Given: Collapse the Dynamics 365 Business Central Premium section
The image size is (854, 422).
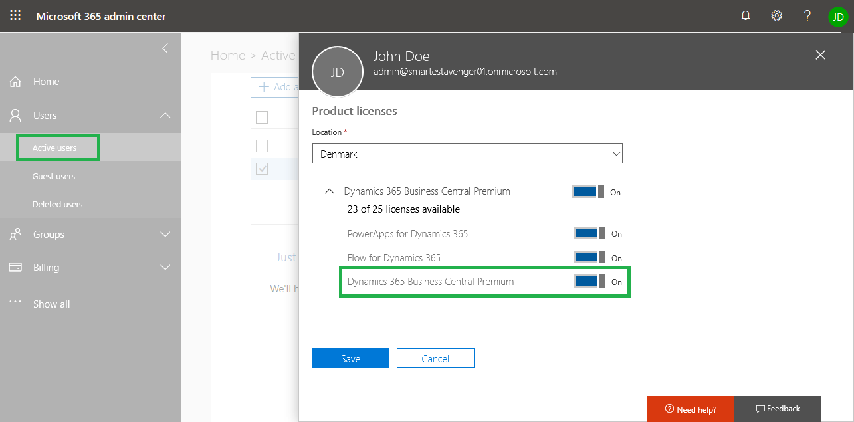Looking at the screenshot, I should pyautogui.click(x=329, y=191).
